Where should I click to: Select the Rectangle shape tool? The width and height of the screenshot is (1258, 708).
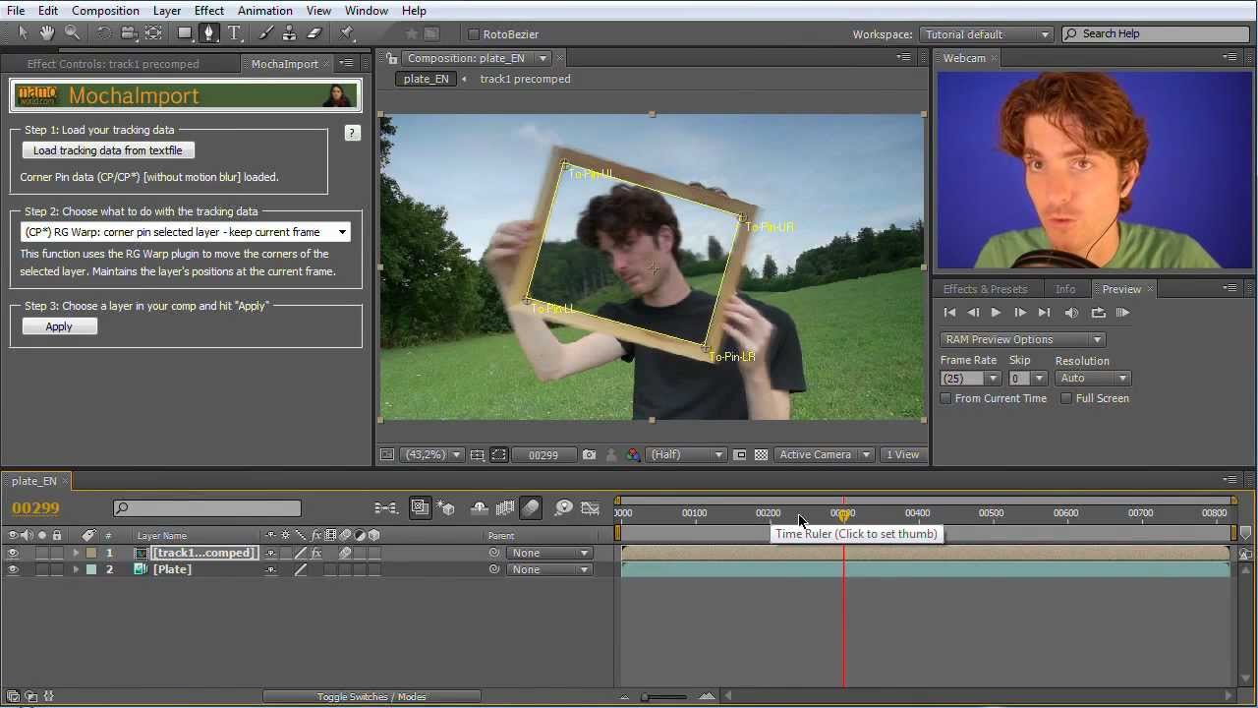(185, 33)
